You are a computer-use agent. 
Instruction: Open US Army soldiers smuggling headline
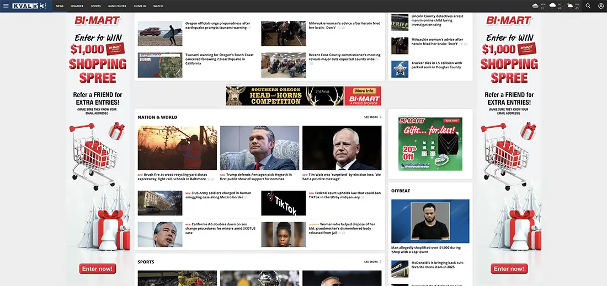point(219,195)
